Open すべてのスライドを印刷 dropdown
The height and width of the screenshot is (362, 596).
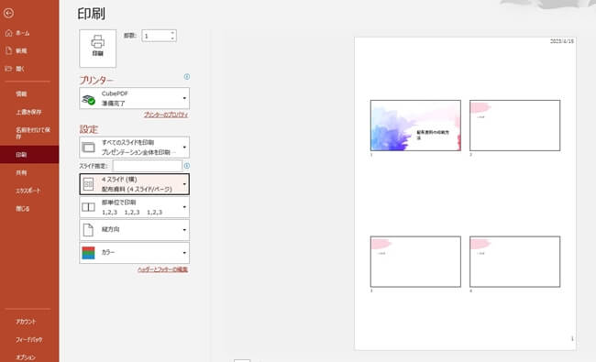134,148
